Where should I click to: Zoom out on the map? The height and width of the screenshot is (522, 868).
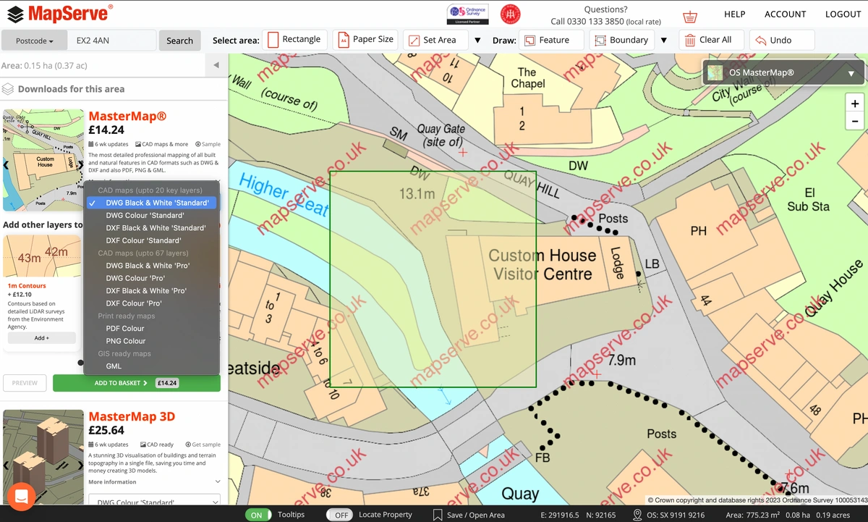tap(855, 122)
